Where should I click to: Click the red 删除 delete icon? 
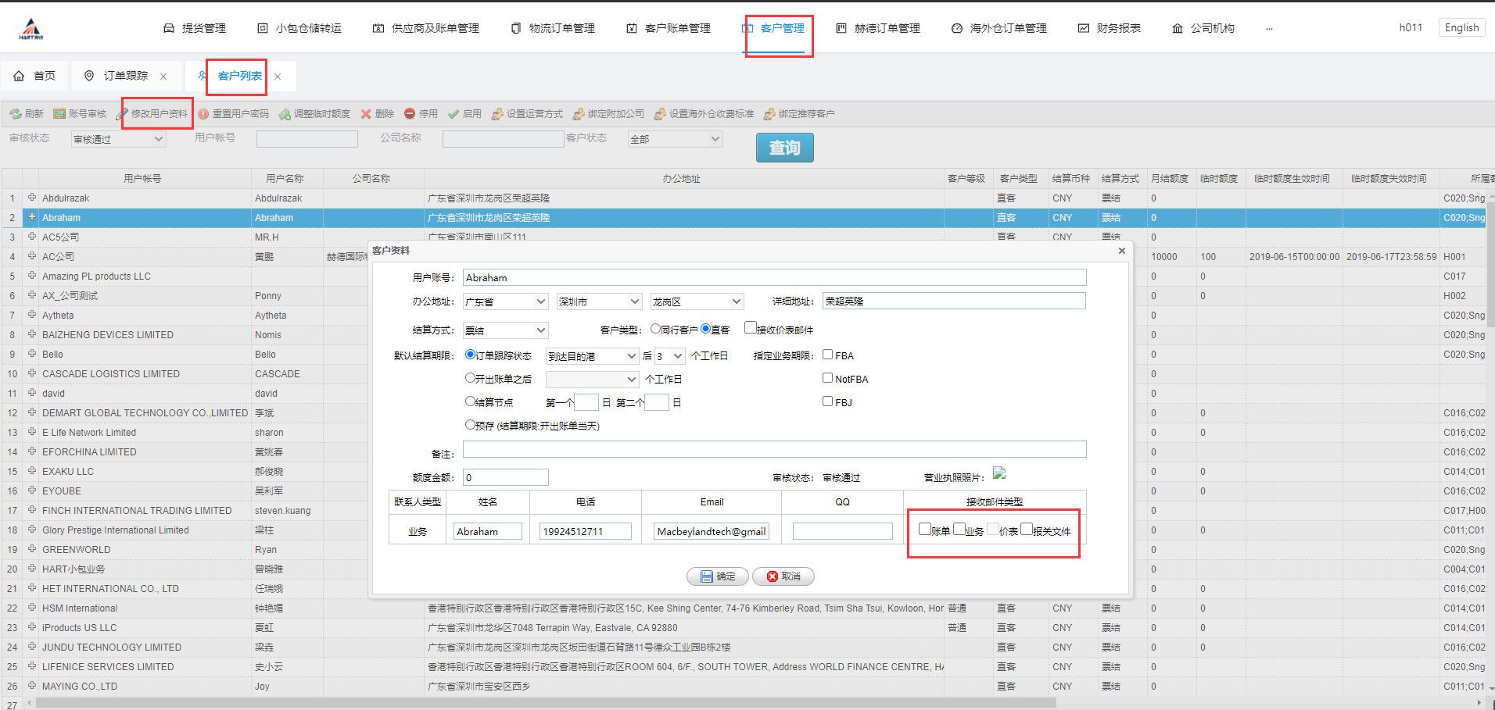[x=366, y=114]
